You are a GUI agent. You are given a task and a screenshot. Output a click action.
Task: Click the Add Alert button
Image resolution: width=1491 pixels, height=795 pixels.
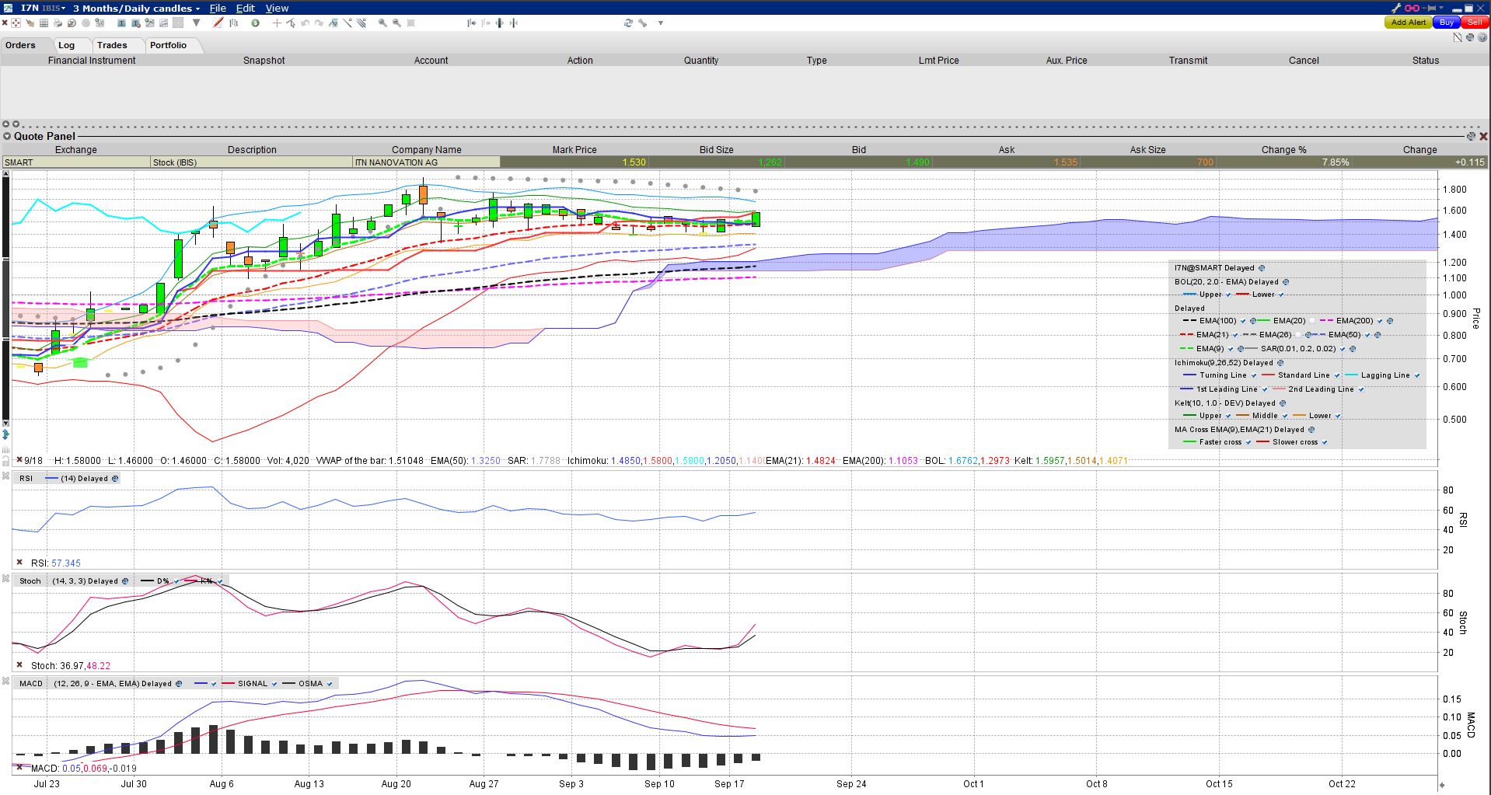1408,23
